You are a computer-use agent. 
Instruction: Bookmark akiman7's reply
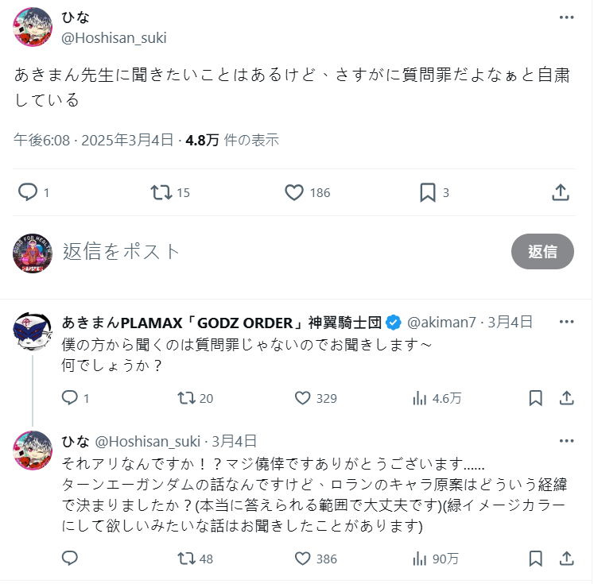[x=536, y=398]
